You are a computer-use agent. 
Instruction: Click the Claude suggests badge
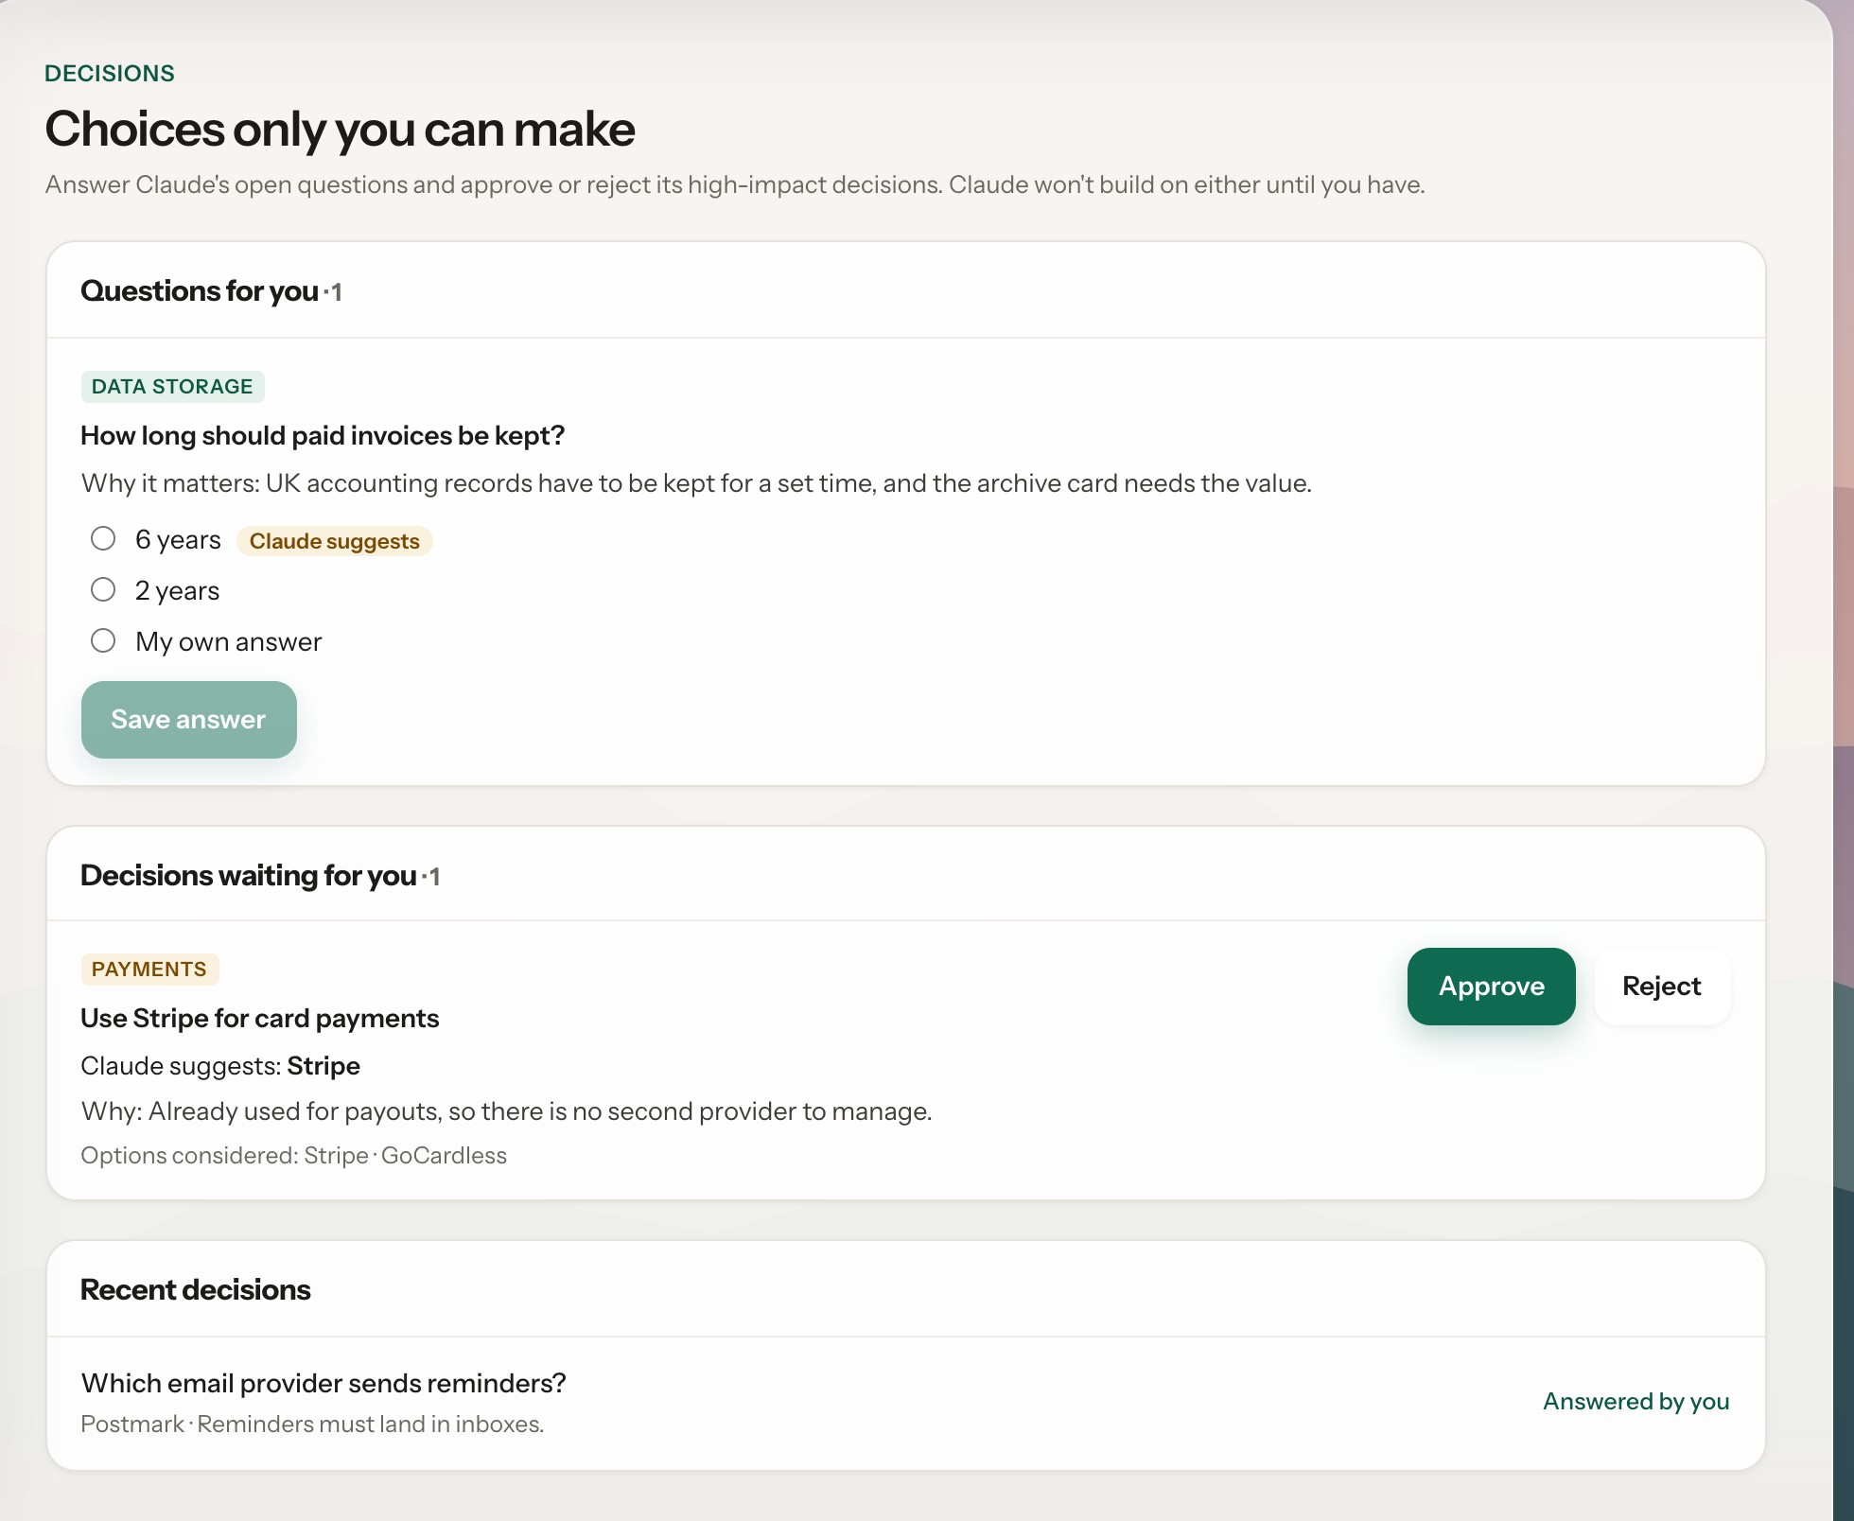[334, 541]
